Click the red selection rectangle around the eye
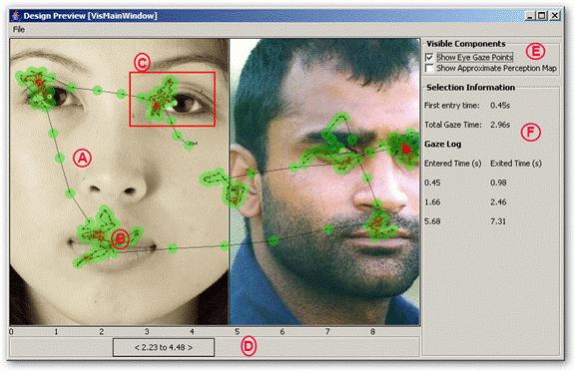This screenshot has height=371, width=575. (x=172, y=100)
